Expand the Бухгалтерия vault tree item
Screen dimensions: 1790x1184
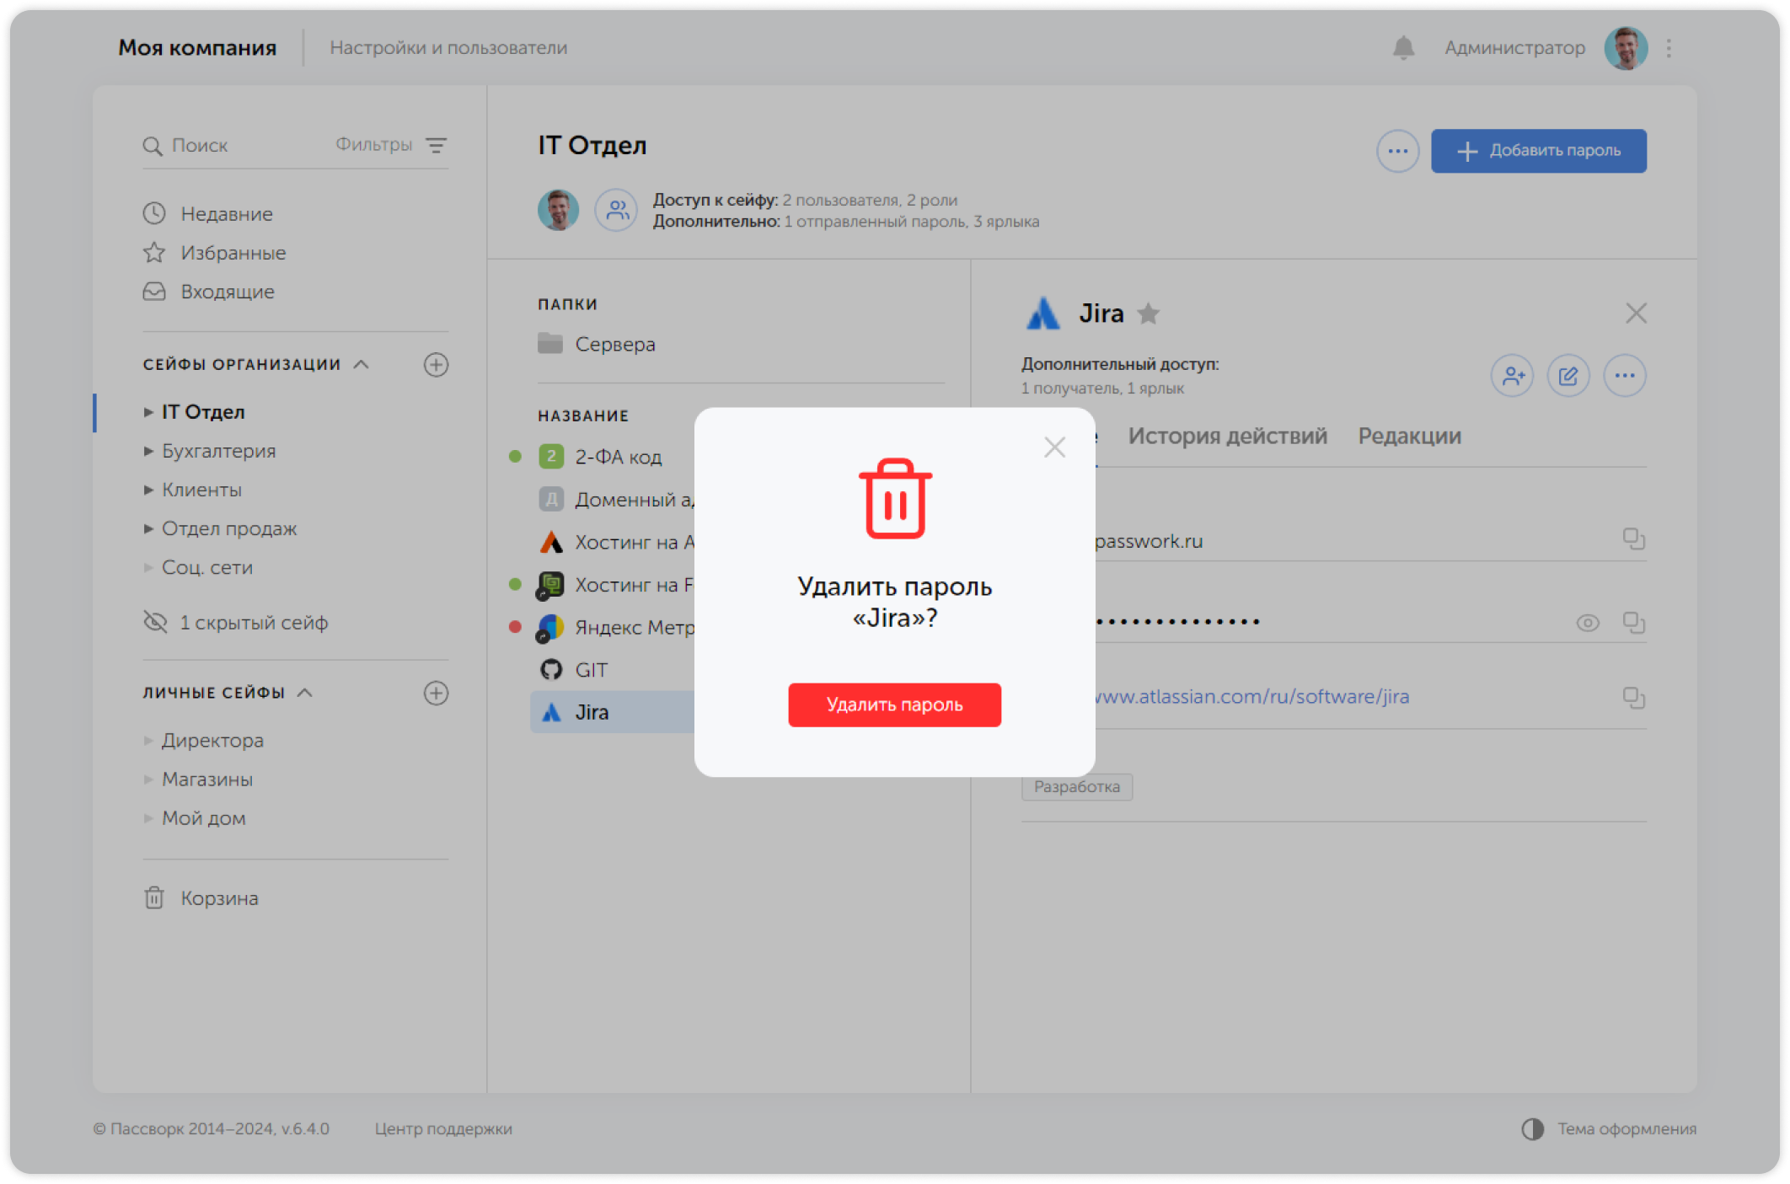coord(148,451)
